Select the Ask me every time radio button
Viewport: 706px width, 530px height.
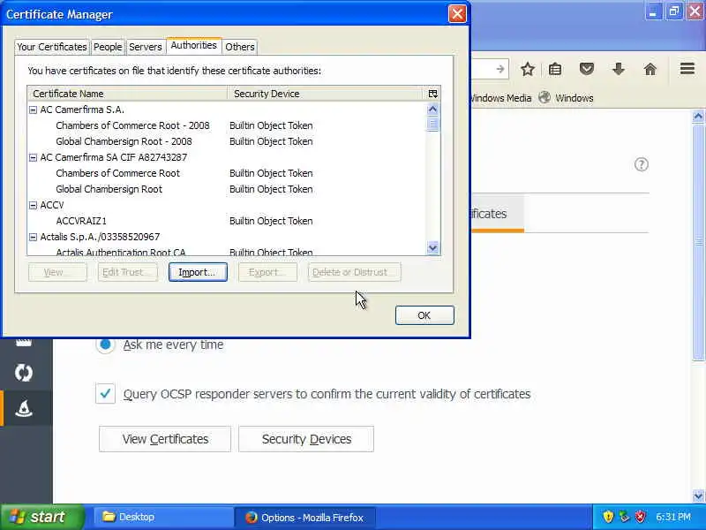click(x=105, y=344)
